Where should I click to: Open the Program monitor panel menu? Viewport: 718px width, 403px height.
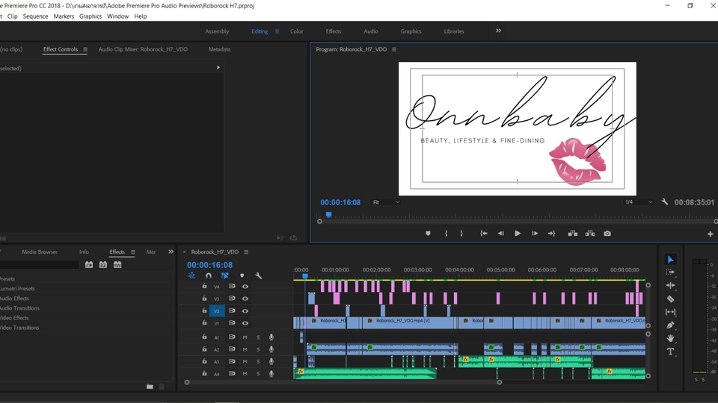[x=394, y=49]
